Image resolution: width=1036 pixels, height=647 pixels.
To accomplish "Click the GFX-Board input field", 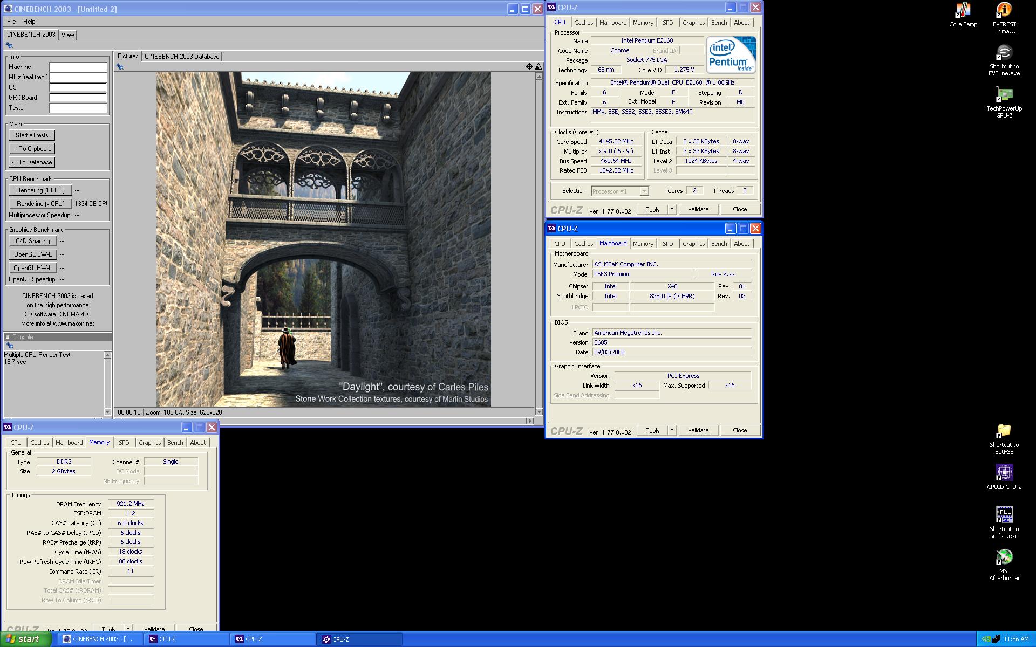I will point(78,98).
